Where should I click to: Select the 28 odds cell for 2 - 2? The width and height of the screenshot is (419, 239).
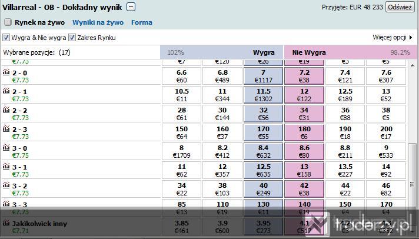click(x=181, y=114)
